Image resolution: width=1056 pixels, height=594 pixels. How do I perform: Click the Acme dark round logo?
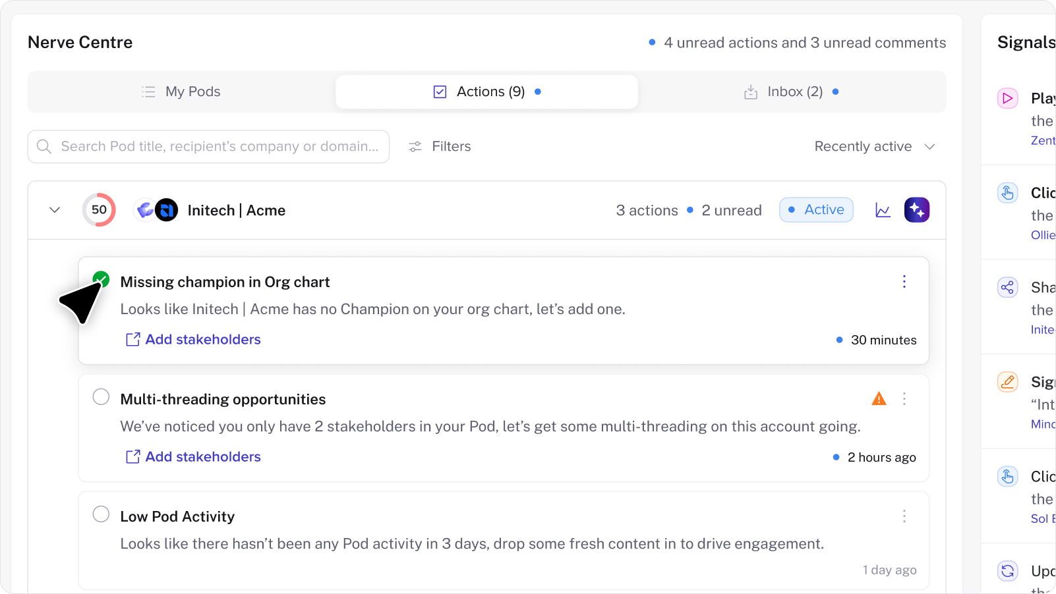coord(167,210)
